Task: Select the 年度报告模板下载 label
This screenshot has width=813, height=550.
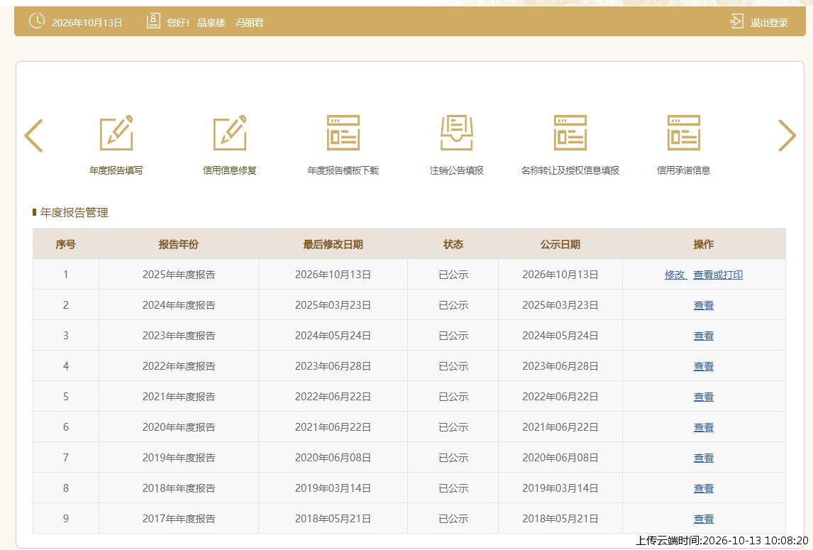Action: (343, 170)
